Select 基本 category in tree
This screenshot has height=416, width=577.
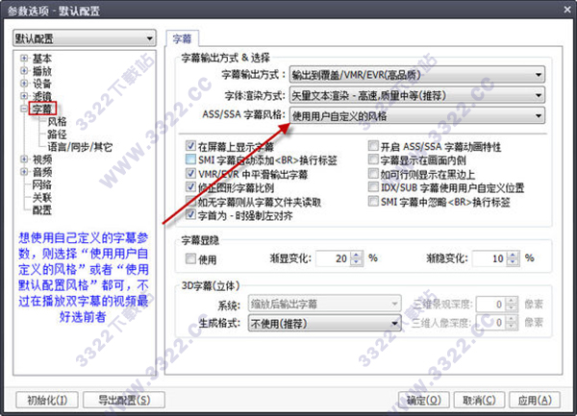click(42, 58)
